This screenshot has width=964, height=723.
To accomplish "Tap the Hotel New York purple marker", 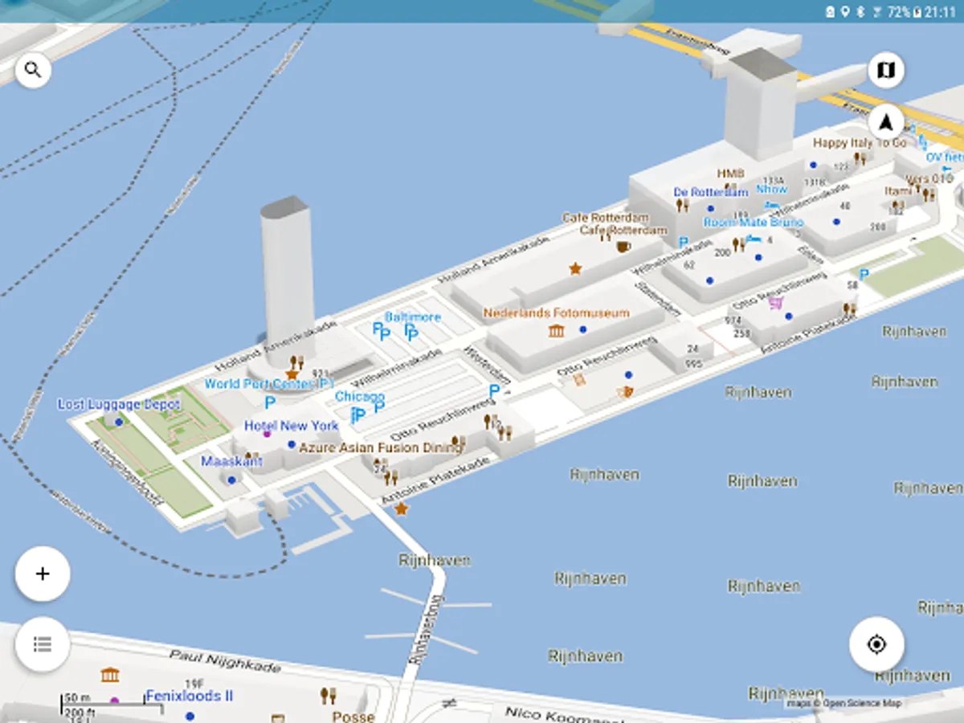I will click(x=267, y=434).
